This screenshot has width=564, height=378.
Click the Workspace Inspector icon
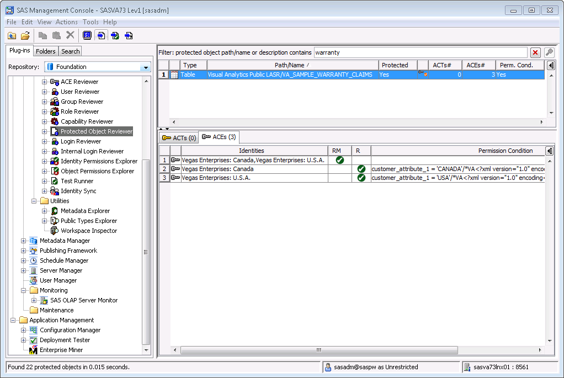(x=55, y=231)
